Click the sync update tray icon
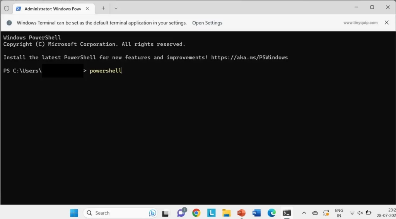The height and width of the screenshot is (219, 396). [326, 213]
